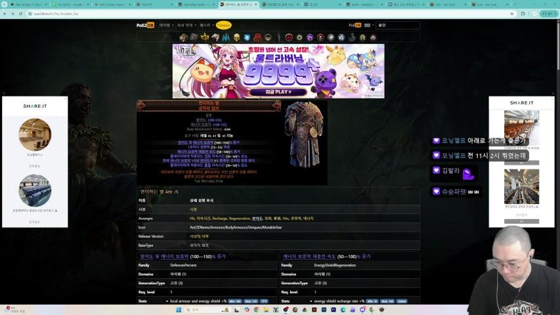
Task: Click the dark red round icon in the icon row
Action: 289,37
